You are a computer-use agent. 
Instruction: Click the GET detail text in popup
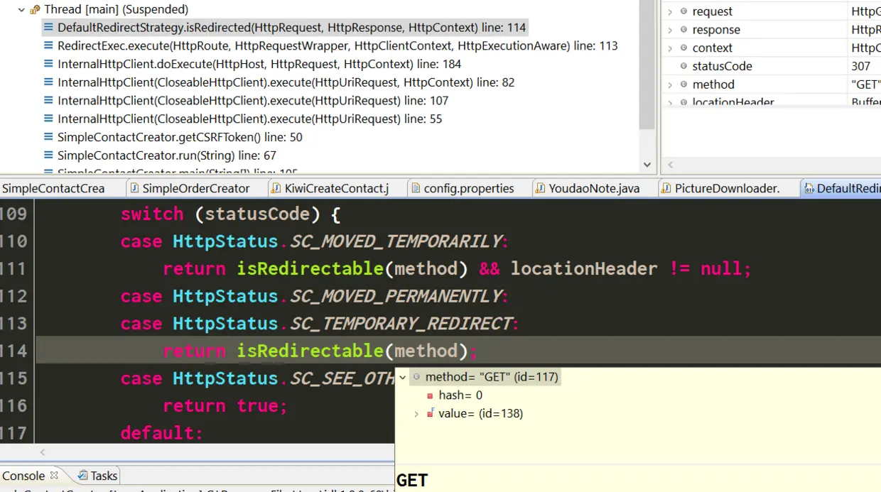point(412,481)
